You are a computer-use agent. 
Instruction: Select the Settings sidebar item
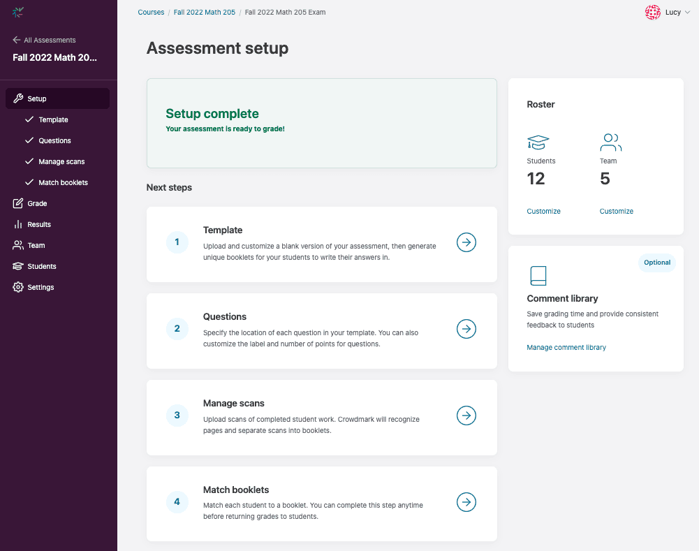point(41,287)
